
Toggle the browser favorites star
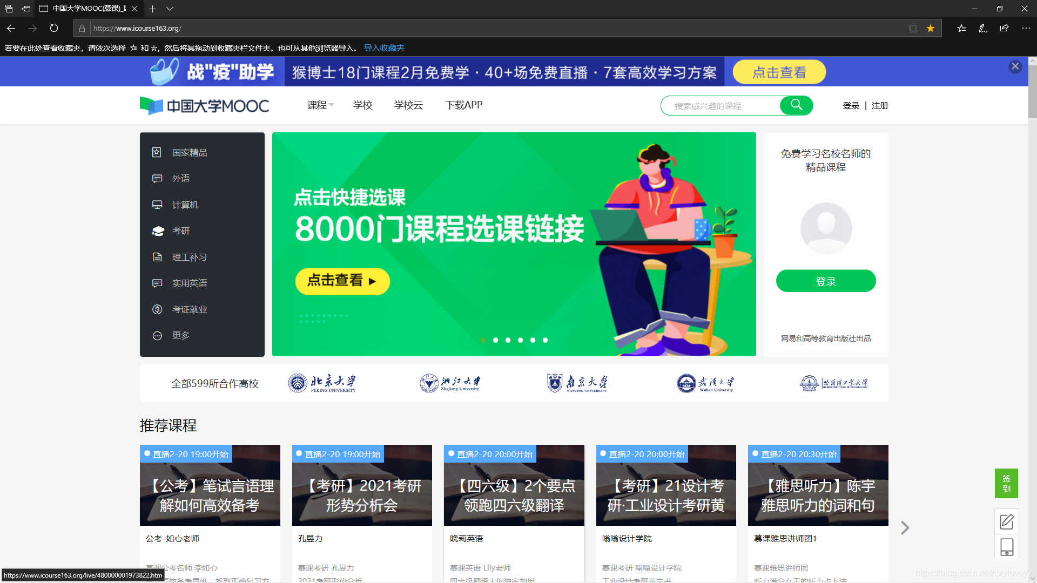[x=930, y=28]
